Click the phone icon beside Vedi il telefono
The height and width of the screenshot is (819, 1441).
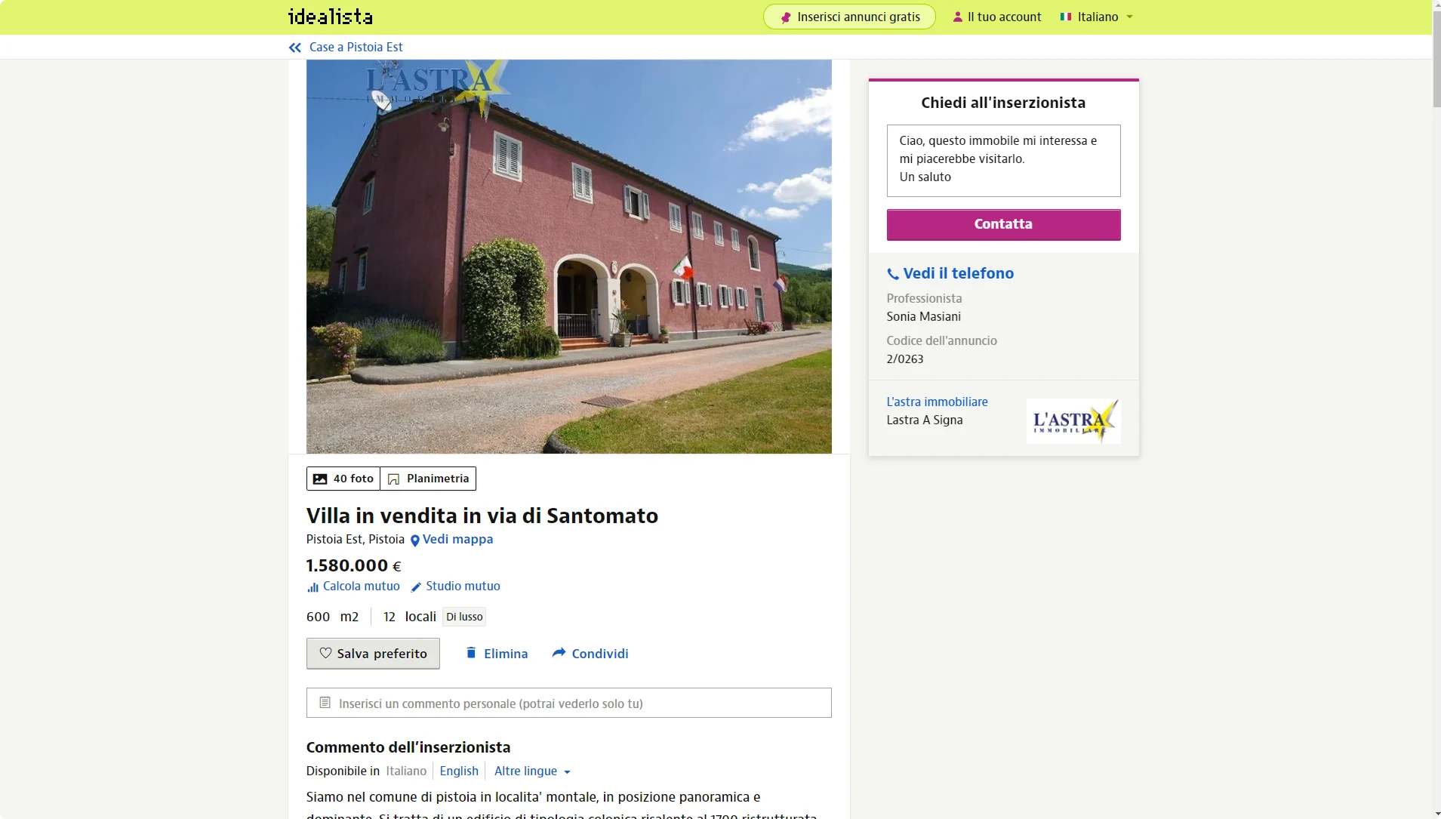(x=893, y=274)
